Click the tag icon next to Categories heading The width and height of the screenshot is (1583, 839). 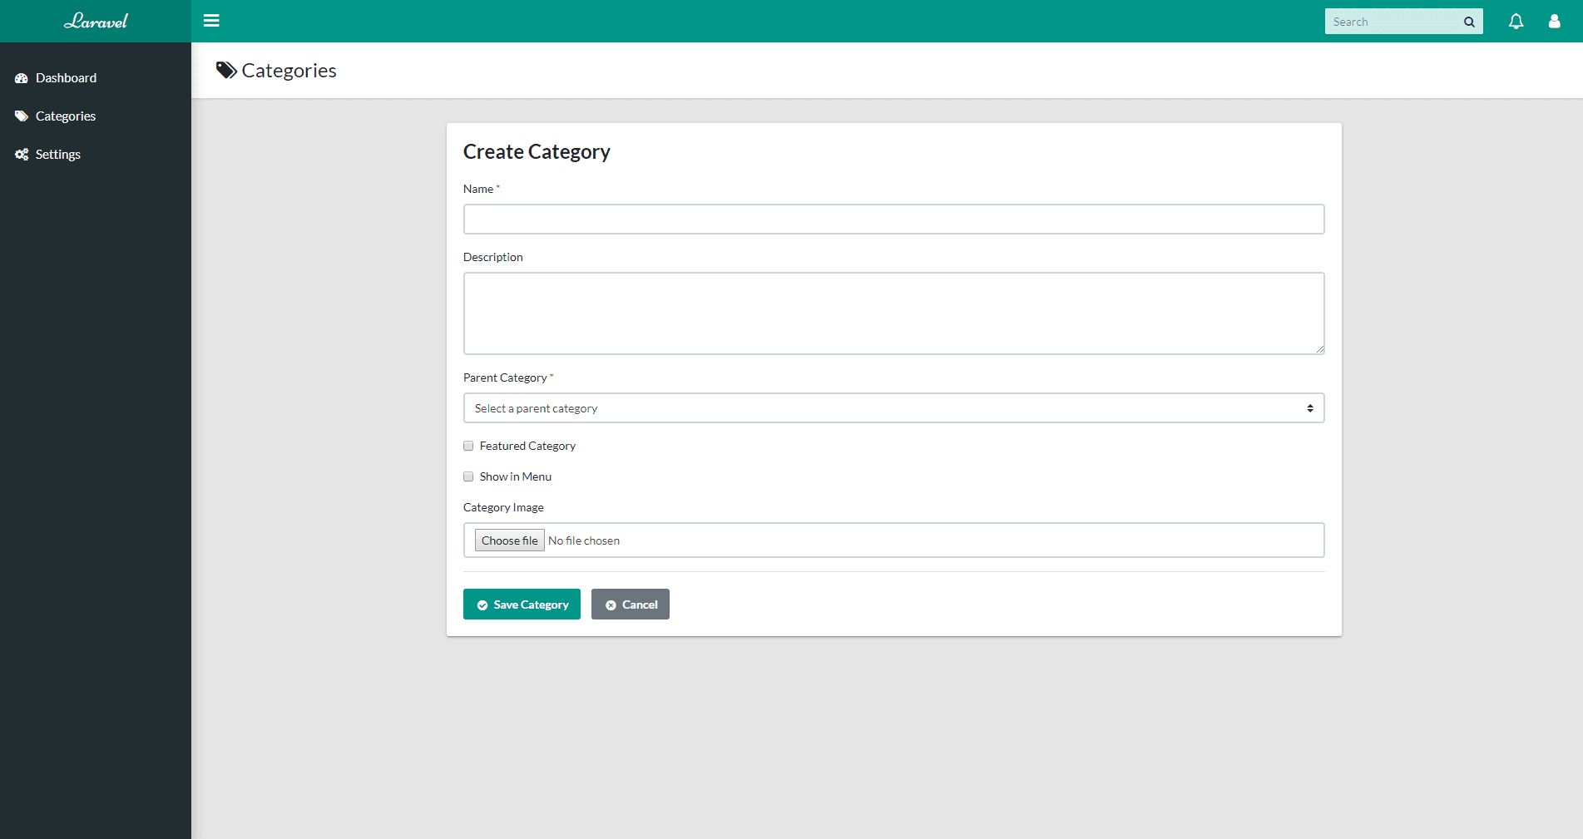point(225,70)
